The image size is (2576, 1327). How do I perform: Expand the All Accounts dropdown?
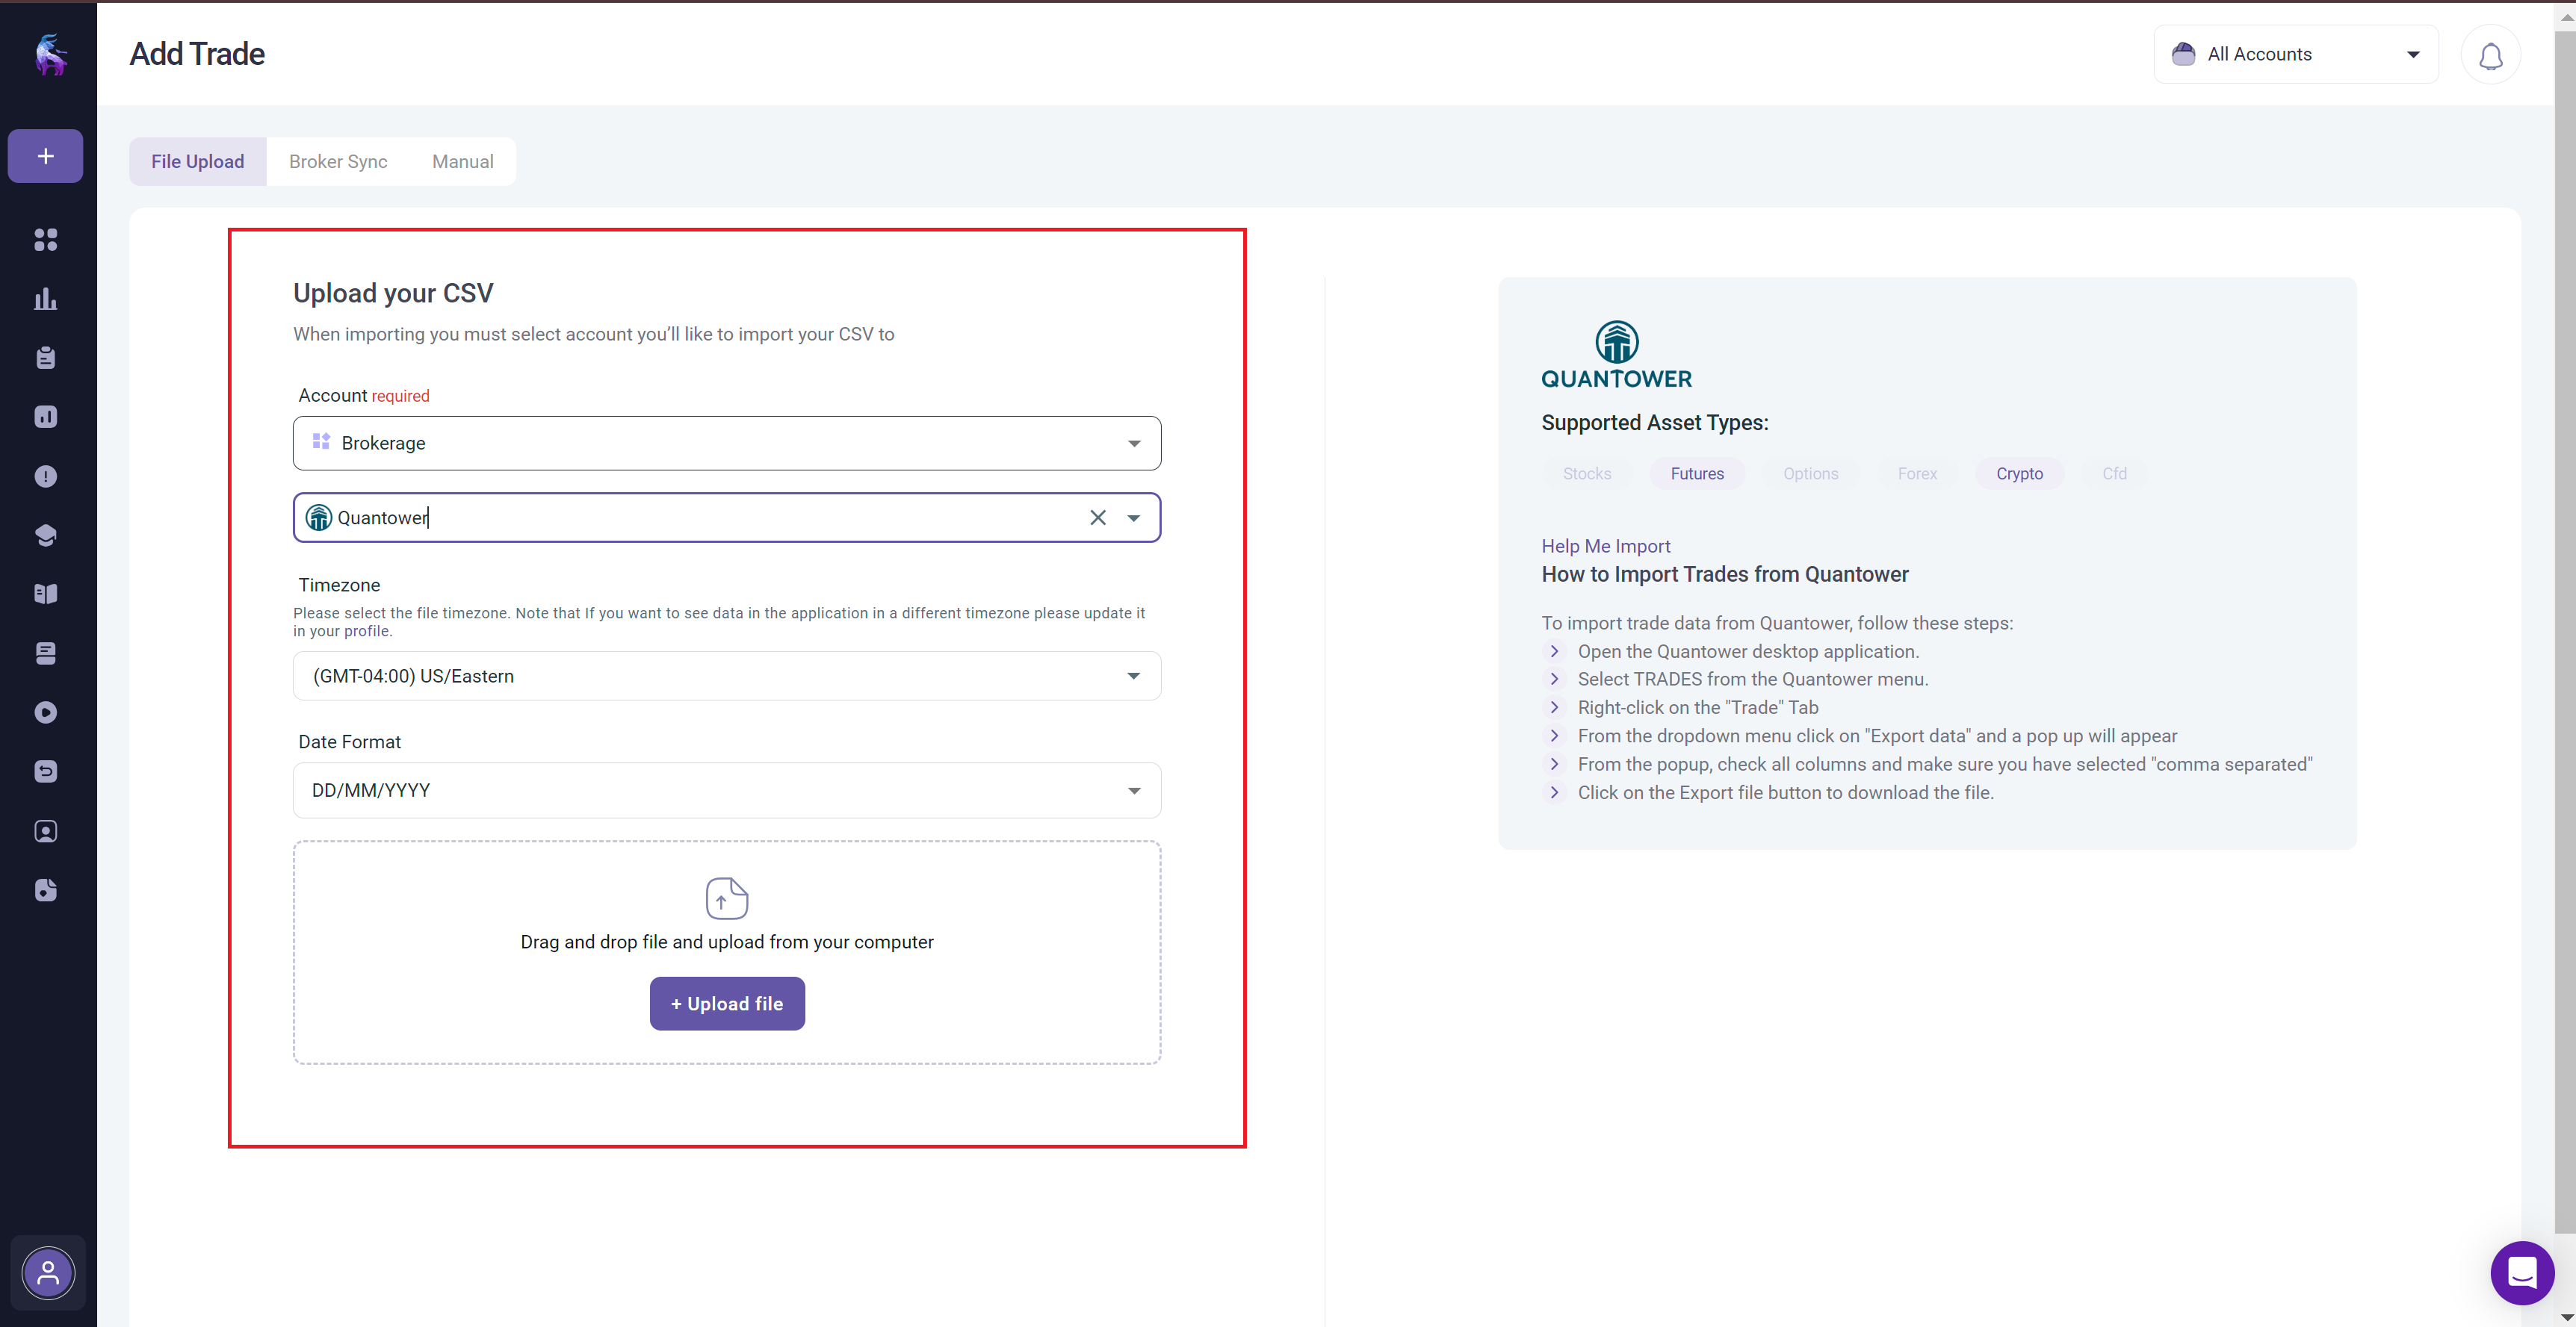click(2295, 54)
